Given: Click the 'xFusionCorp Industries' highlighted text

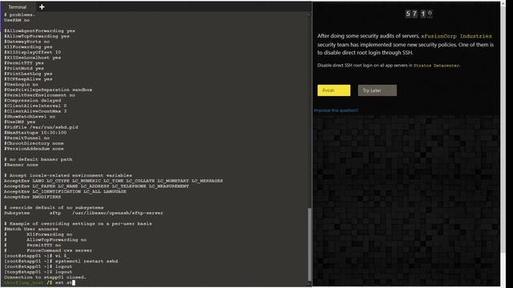Looking at the screenshot, I should point(456,36).
